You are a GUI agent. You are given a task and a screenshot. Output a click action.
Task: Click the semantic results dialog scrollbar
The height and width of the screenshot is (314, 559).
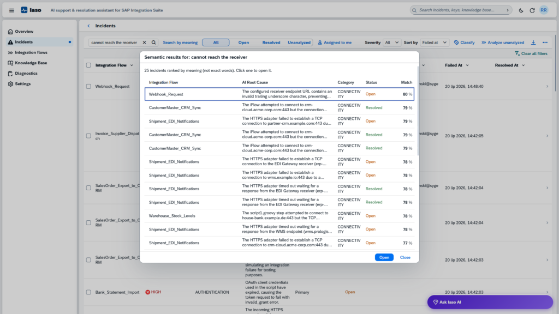[418, 110]
